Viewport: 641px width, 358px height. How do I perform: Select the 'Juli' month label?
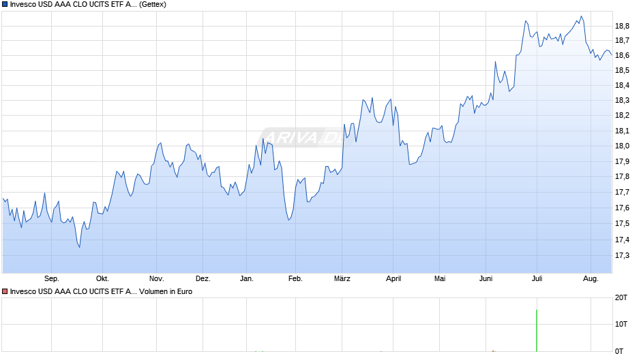537,279
